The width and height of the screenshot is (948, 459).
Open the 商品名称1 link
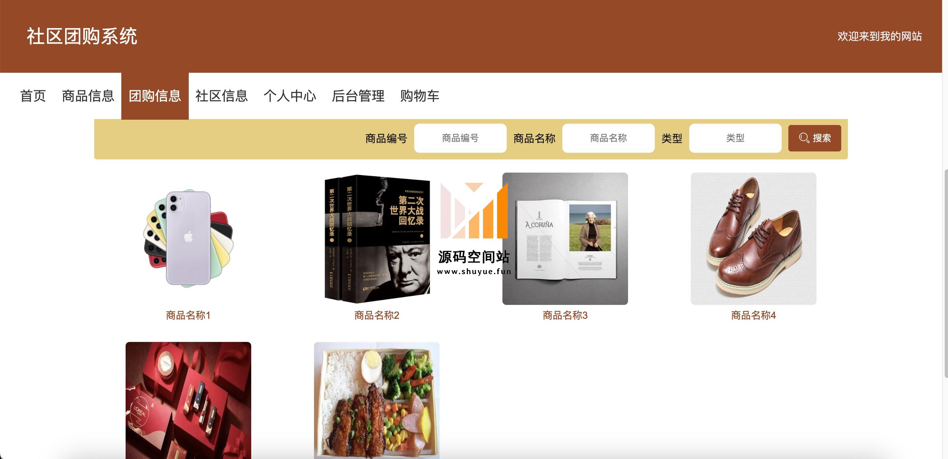point(188,315)
